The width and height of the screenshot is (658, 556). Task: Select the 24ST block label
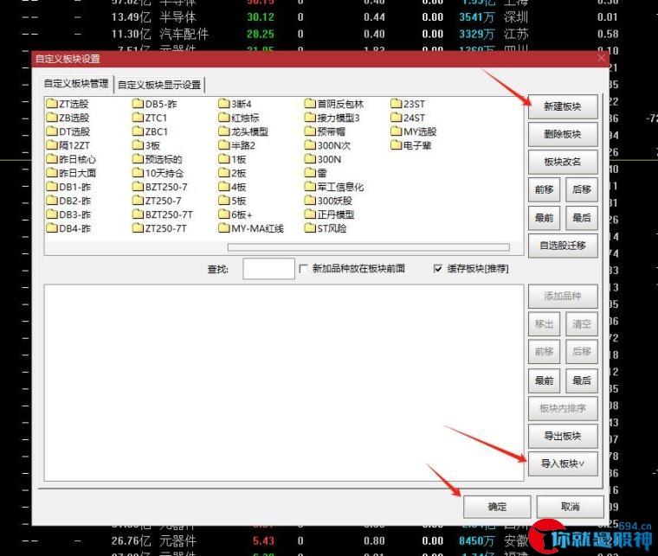tap(414, 118)
